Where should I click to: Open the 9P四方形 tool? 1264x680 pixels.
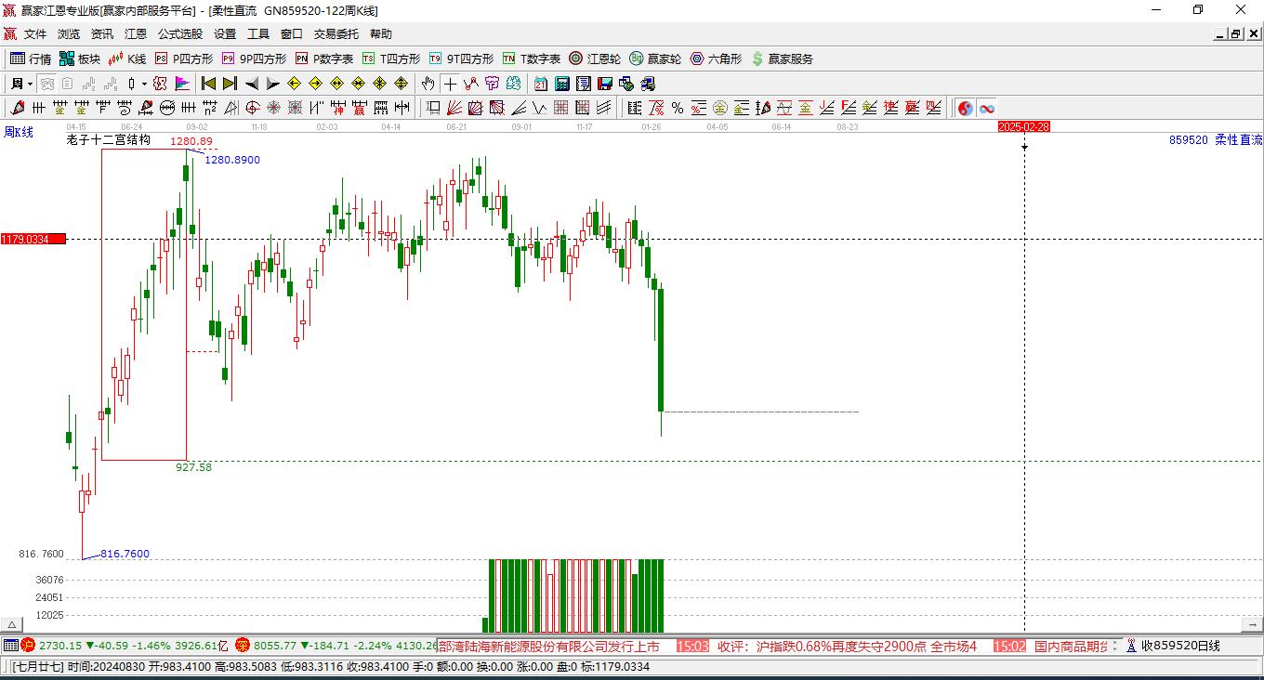[254, 59]
